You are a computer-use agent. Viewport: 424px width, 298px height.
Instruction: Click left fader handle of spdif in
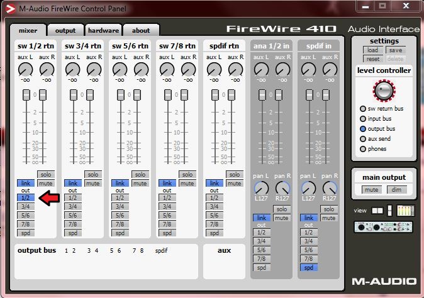click(310, 95)
